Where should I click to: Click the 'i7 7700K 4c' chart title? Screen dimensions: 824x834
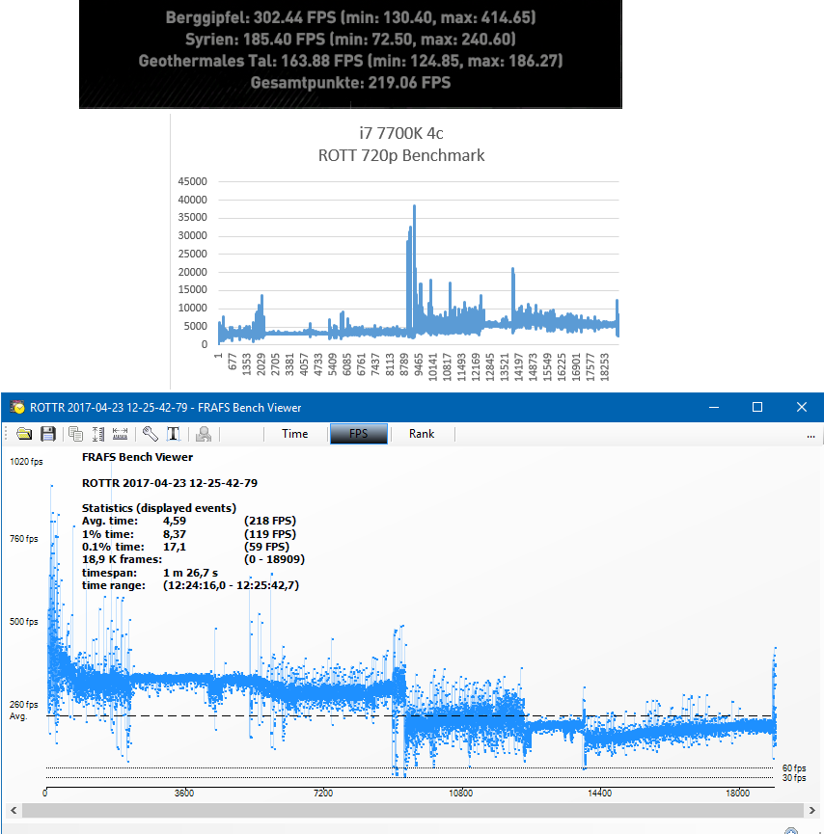pos(401,133)
